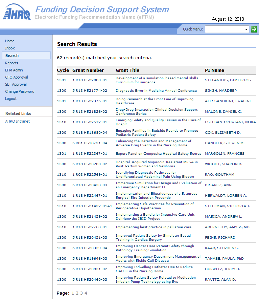Open the CFO Approval menu item

(x=17, y=77)
